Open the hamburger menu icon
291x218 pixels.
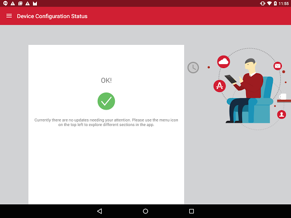9,16
